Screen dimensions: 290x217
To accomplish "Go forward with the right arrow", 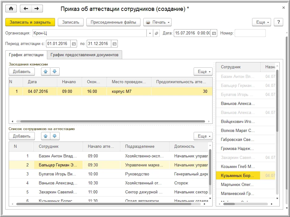I will 36,9.
